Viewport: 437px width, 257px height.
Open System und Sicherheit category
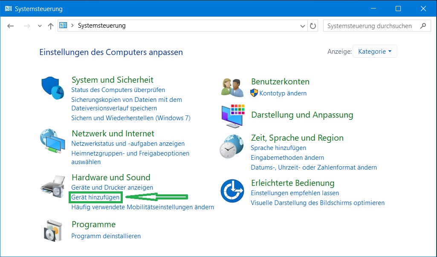pyautogui.click(x=112, y=80)
